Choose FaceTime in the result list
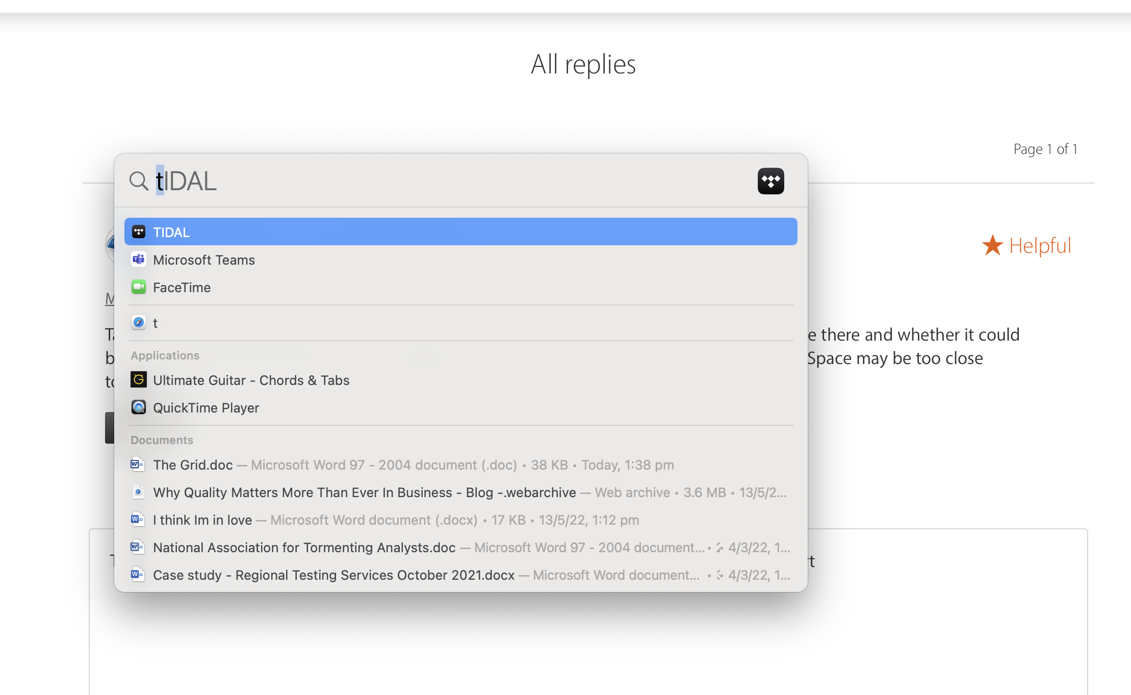Viewport: 1131px width, 695px height. click(182, 288)
